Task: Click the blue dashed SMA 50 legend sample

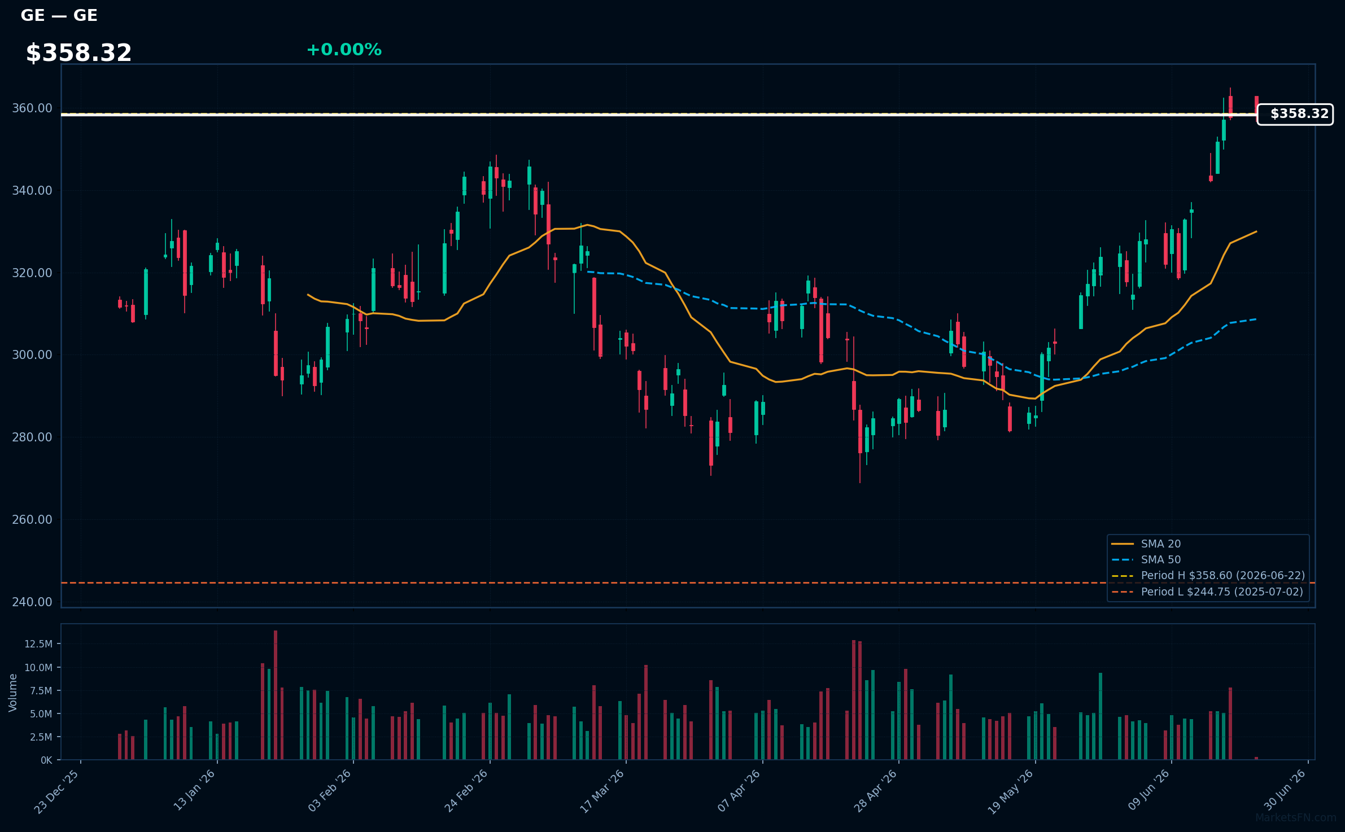Action: 1123,560
